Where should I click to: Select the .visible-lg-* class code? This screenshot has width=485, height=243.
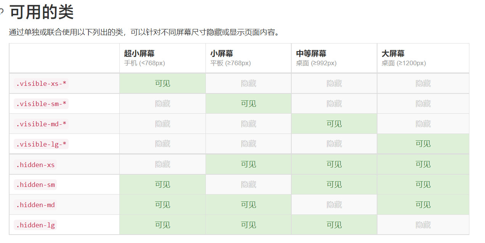(x=41, y=144)
